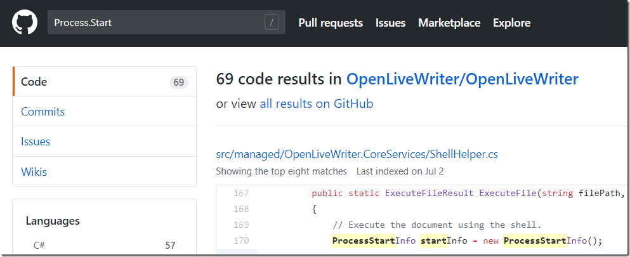Image resolution: width=630 pixels, height=257 pixels.
Task: Click the 69 count badge beside Code
Action: coord(179,82)
